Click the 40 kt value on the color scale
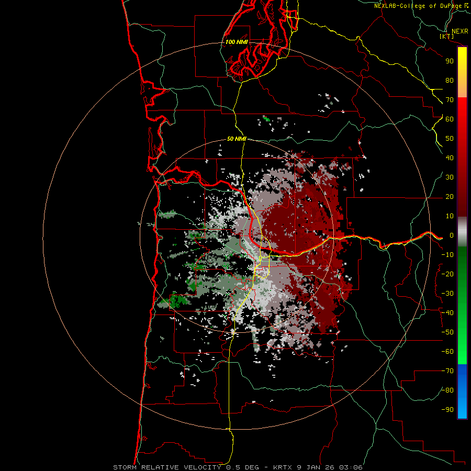 coord(450,158)
